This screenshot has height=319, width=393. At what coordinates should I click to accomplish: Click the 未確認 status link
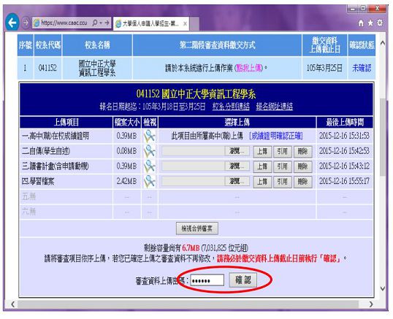pyautogui.click(x=362, y=68)
